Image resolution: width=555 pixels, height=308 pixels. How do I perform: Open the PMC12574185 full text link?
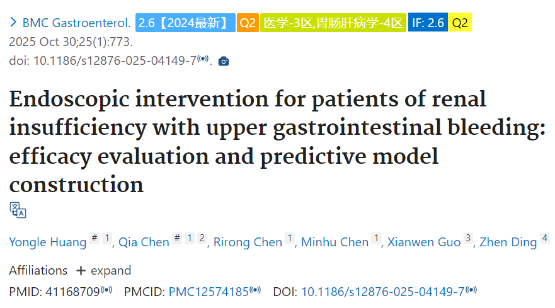tap(209, 292)
